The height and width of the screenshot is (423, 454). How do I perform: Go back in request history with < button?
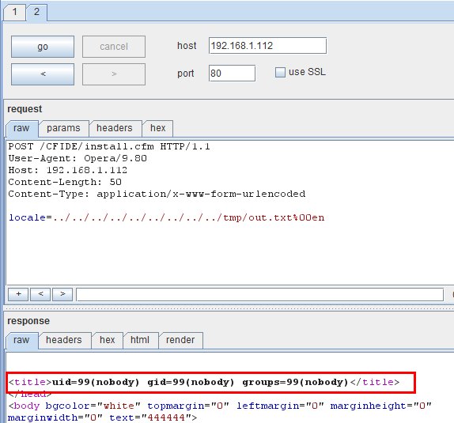(43, 74)
